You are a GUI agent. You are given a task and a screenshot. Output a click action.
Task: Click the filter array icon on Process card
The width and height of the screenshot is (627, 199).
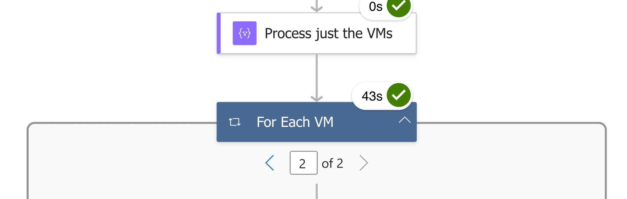coord(245,33)
